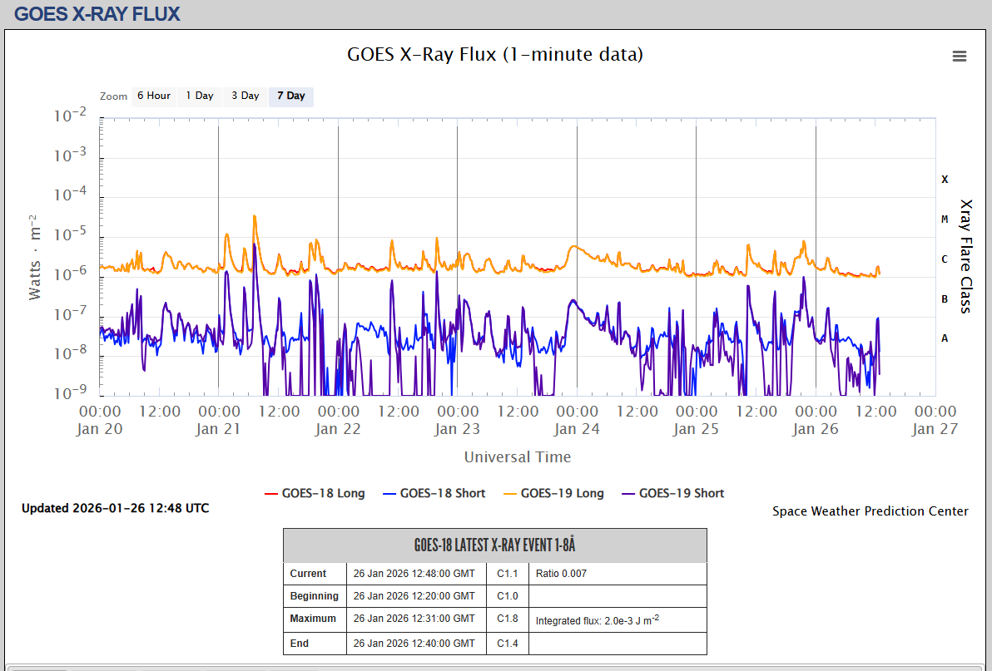The width and height of the screenshot is (992, 671).
Task: Choose the 7 Day zoom option
Action: tap(290, 96)
